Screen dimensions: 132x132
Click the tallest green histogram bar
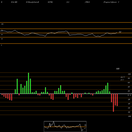pos(29,83)
